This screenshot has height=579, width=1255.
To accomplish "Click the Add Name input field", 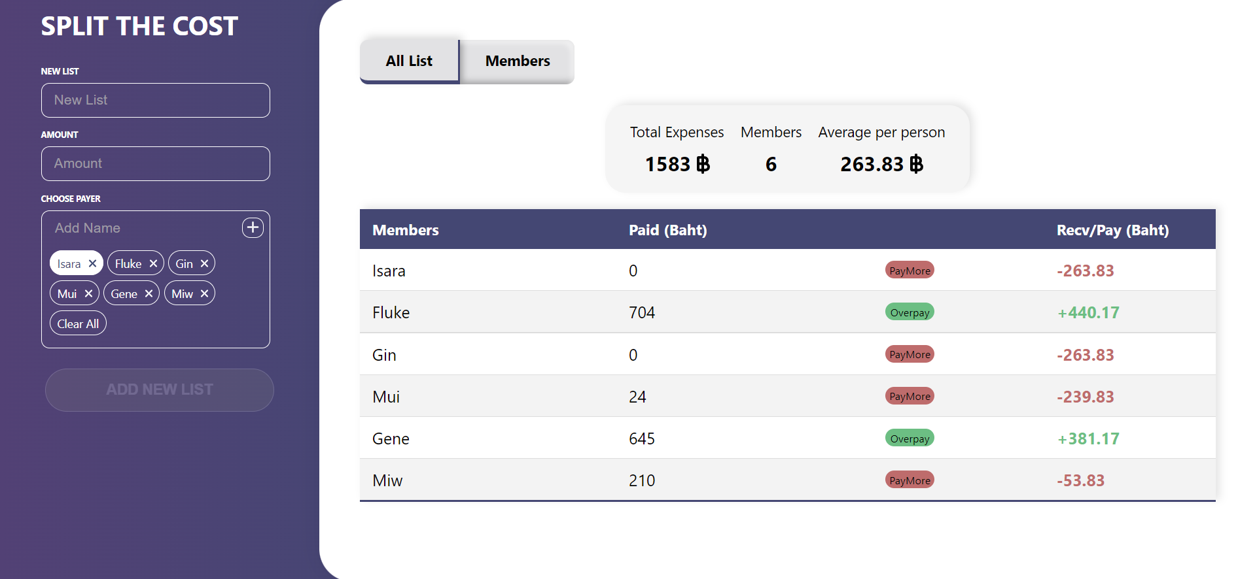I will (144, 228).
